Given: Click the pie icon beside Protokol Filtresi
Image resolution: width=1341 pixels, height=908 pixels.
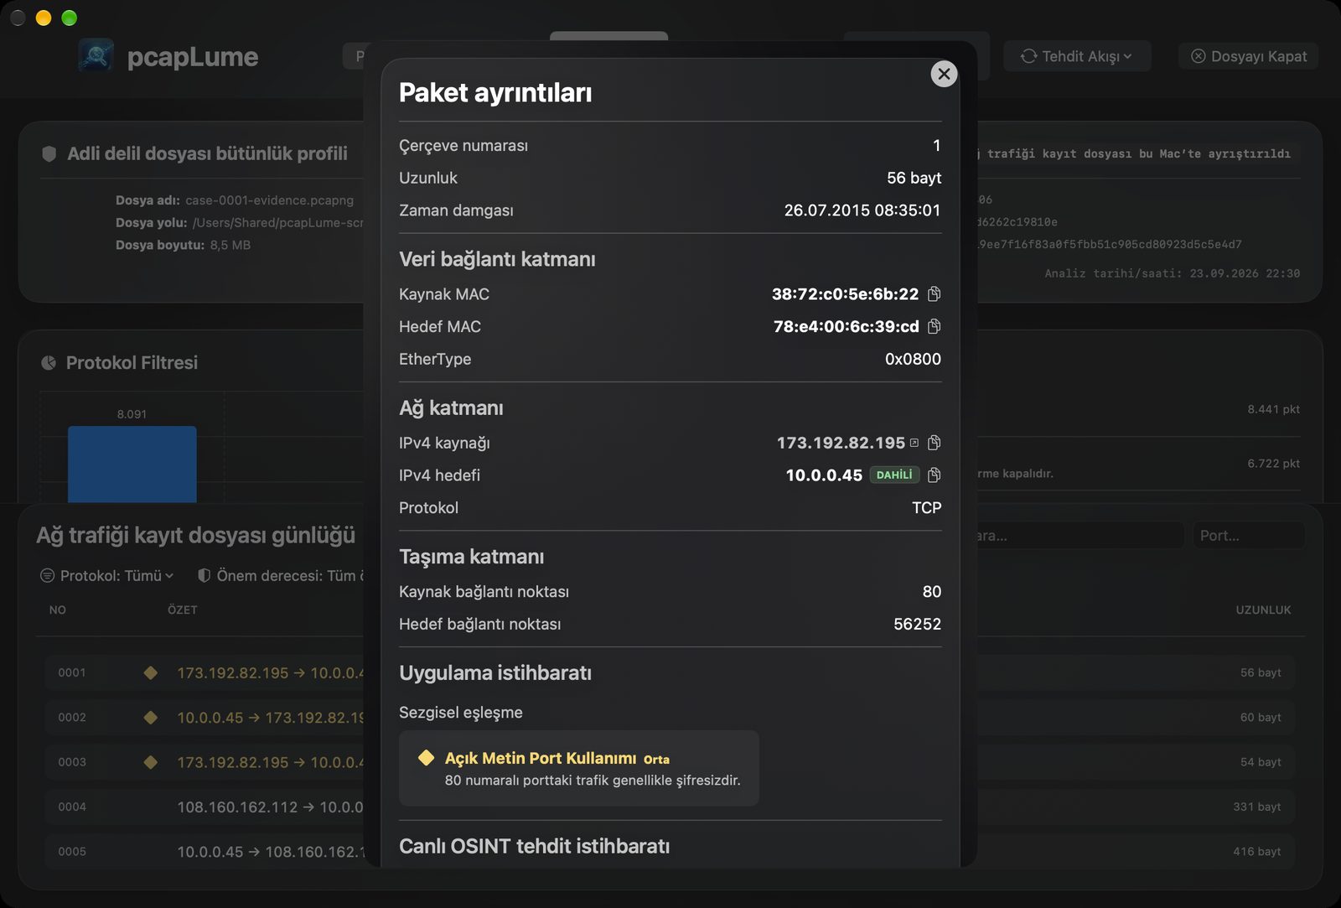Looking at the screenshot, I should point(49,363).
